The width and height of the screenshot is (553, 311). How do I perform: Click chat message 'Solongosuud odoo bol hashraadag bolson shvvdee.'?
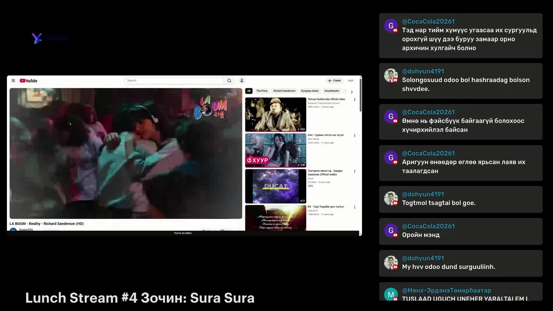point(466,84)
